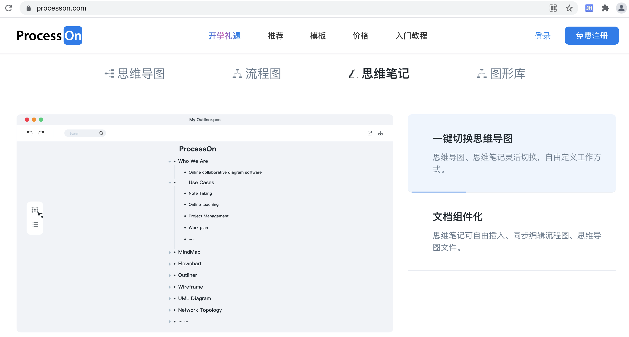The width and height of the screenshot is (629, 337).
Task: Click the Use Cases text
Action: click(201, 183)
